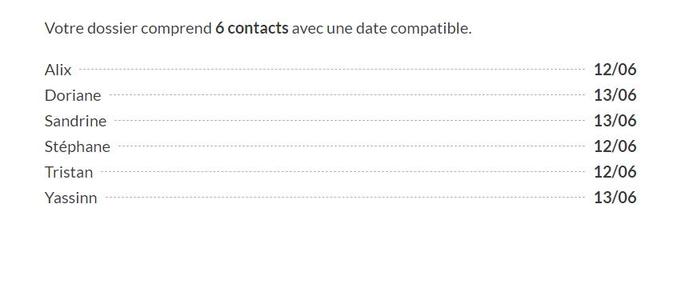Select the Yassinn contact name
Viewport: 693px width, 292px height.
click(70, 198)
